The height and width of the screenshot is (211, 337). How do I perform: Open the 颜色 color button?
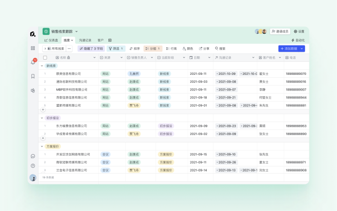(x=188, y=48)
